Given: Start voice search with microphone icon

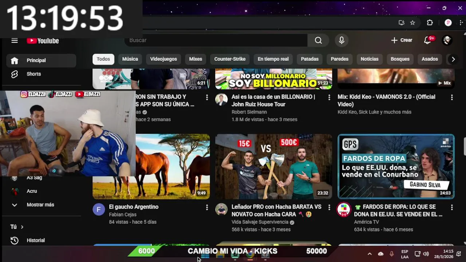Looking at the screenshot, I should coord(341,40).
